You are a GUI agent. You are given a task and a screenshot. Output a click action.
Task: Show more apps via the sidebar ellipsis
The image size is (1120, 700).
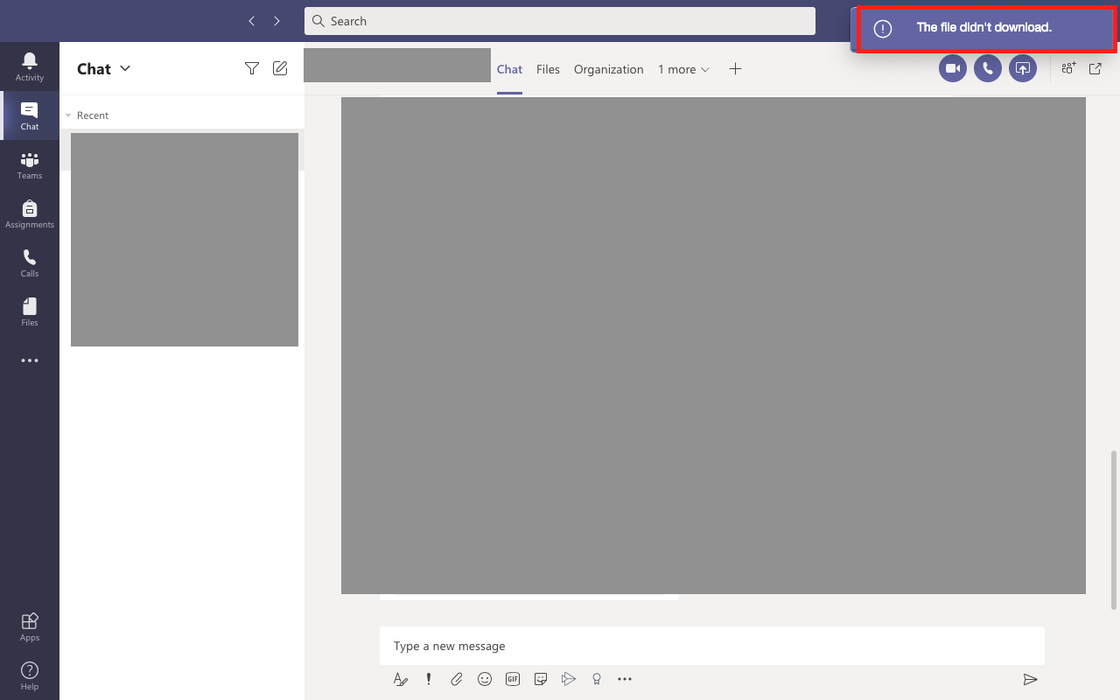30,360
